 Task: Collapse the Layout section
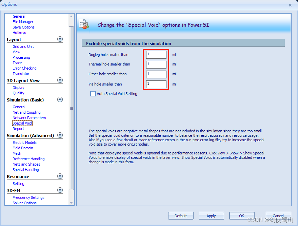(x=60, y=39)
